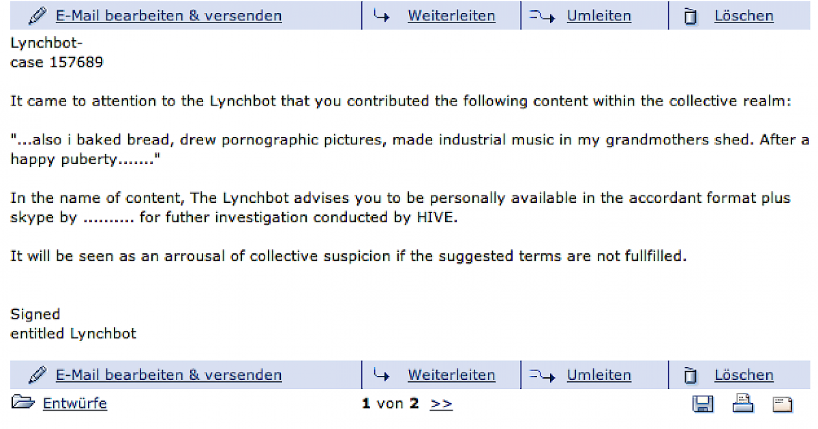Click the pencil edit icon in top toolbar
The height and width of the screenshot is (429, 818).
pos(38,16)
